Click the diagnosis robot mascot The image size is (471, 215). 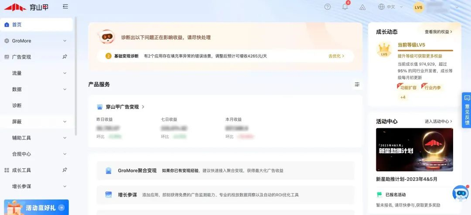(107, 37)
